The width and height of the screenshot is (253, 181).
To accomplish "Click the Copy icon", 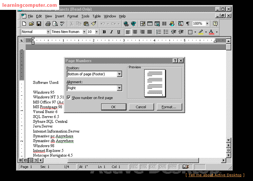I will click(79, 24).
